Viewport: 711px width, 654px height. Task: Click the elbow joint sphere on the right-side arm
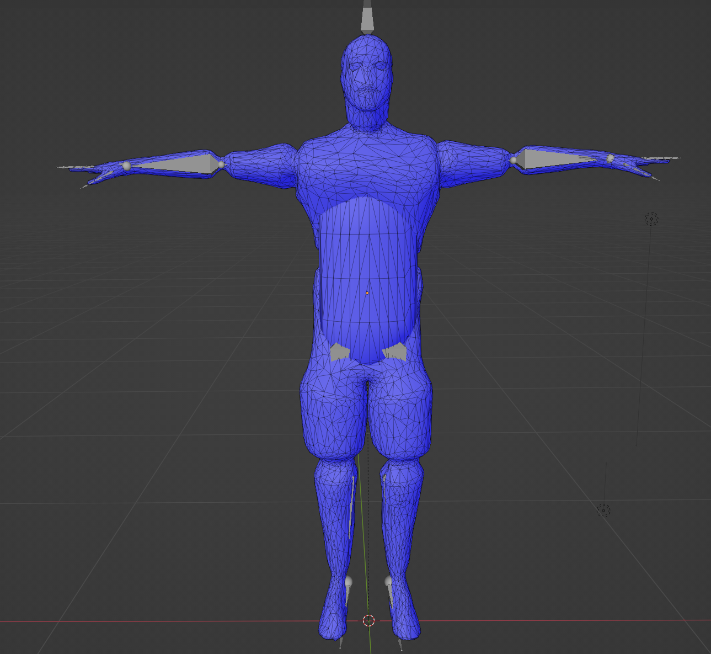coord(514,160)
